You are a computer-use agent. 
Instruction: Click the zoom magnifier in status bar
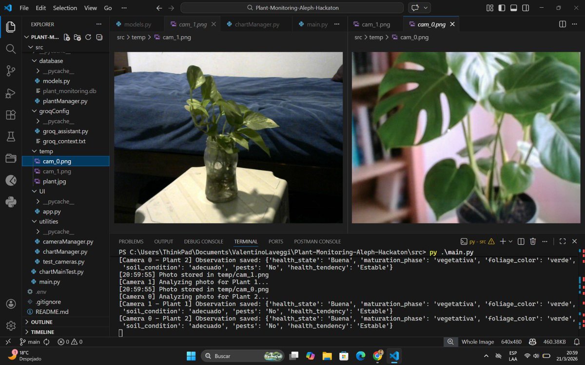450,342
